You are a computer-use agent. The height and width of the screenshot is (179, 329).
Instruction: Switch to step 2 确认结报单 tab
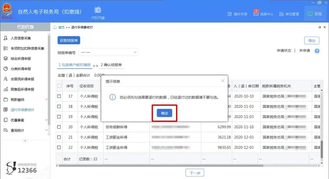(111, 65)
